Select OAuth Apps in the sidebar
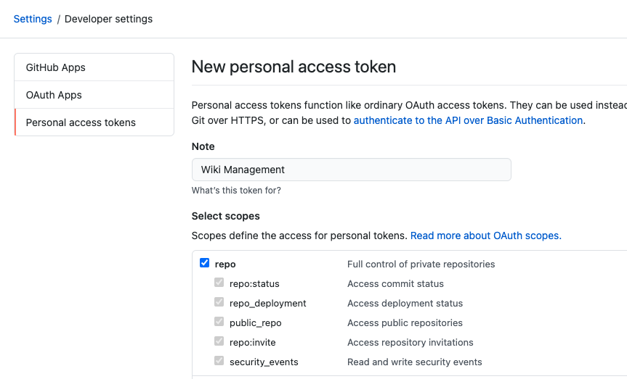Screen dimensions: 627x379 click(x=54, y=95)
